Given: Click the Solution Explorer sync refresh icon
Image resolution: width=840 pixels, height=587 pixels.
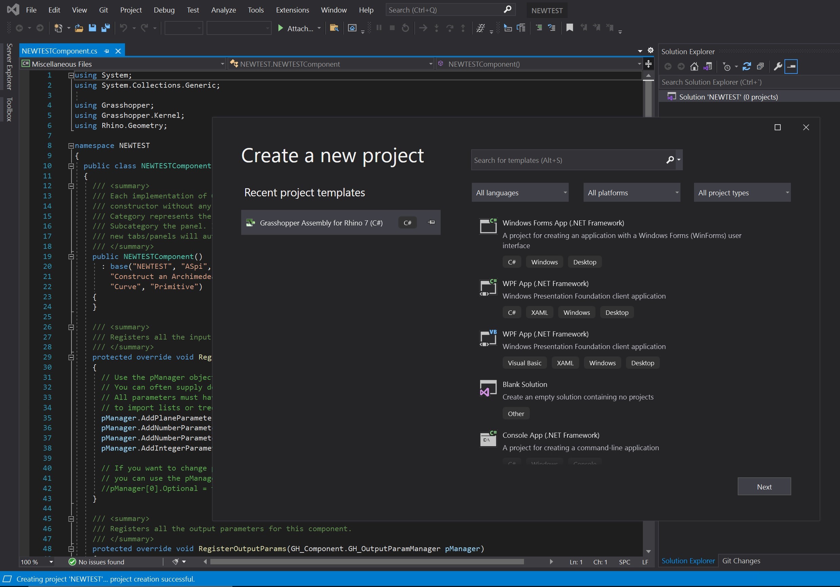Looking at the screenshot, I should [747, 67].
